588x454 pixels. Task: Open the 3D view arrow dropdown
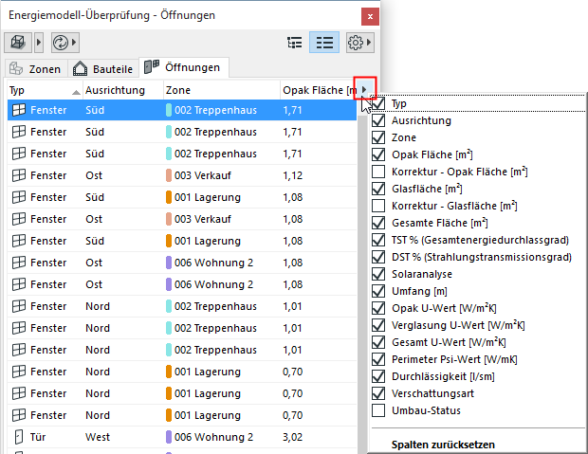[x=39, y=43]
